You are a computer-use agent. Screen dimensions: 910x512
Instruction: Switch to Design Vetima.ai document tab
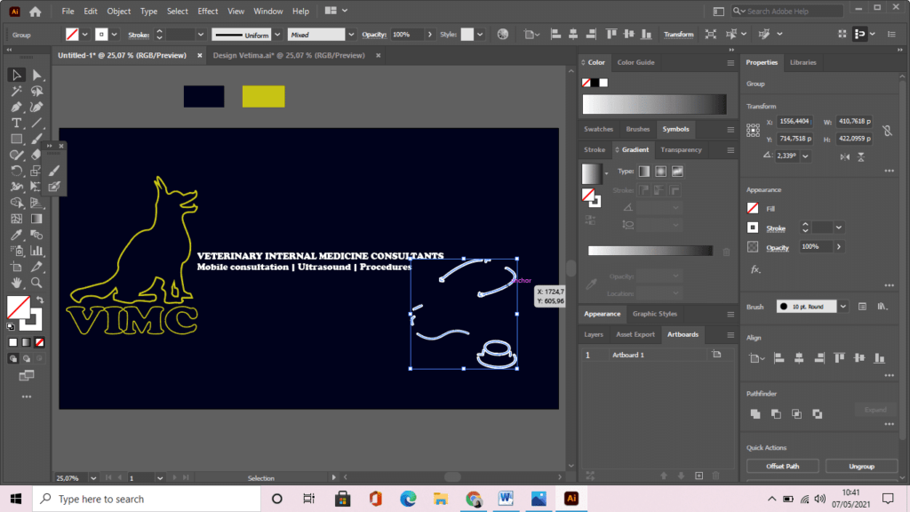(x=289, y=56)
